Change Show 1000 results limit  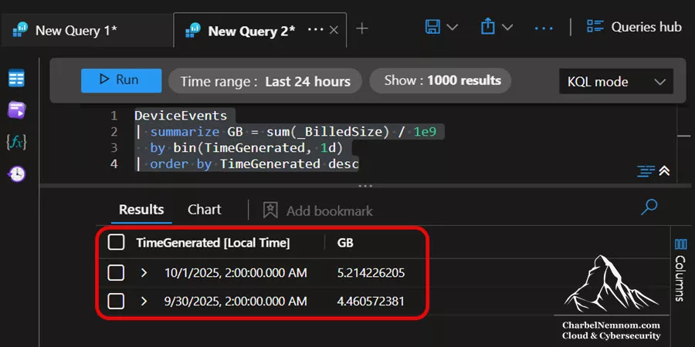(x=440, y=80)
